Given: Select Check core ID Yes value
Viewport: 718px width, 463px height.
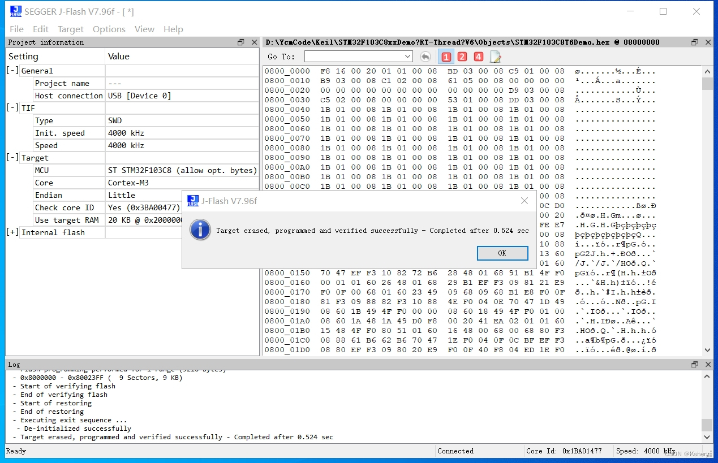Looking at the screenshot, I should [144, 207].
